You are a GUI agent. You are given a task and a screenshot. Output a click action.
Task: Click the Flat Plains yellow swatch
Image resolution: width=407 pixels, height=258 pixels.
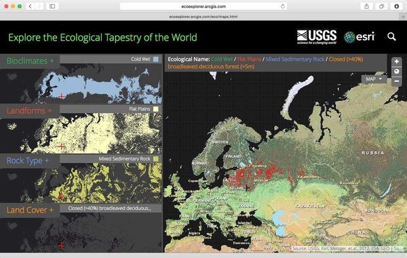click(x=155, y=109)
